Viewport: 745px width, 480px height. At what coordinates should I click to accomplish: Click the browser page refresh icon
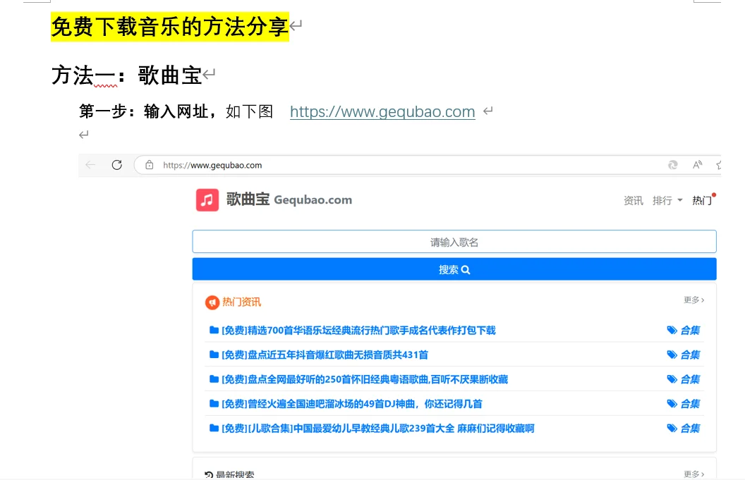pos(116,164)
